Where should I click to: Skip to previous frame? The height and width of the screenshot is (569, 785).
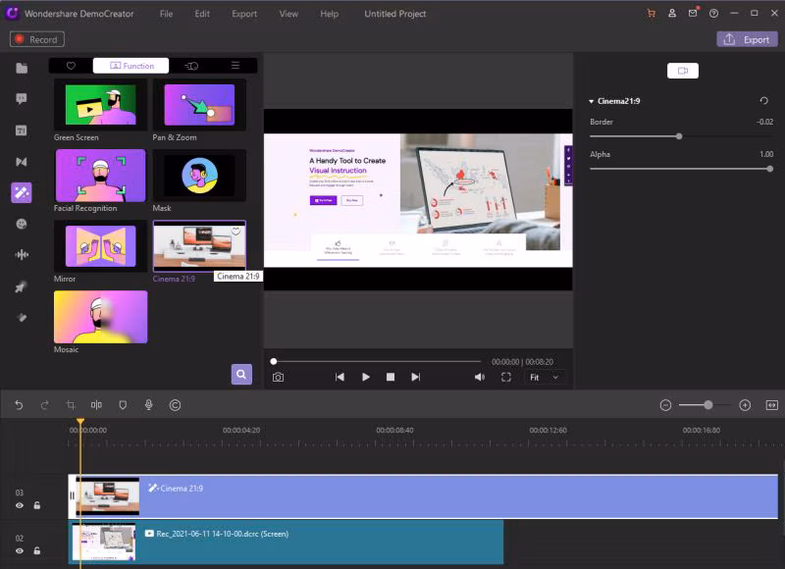[x=340, y=378]
